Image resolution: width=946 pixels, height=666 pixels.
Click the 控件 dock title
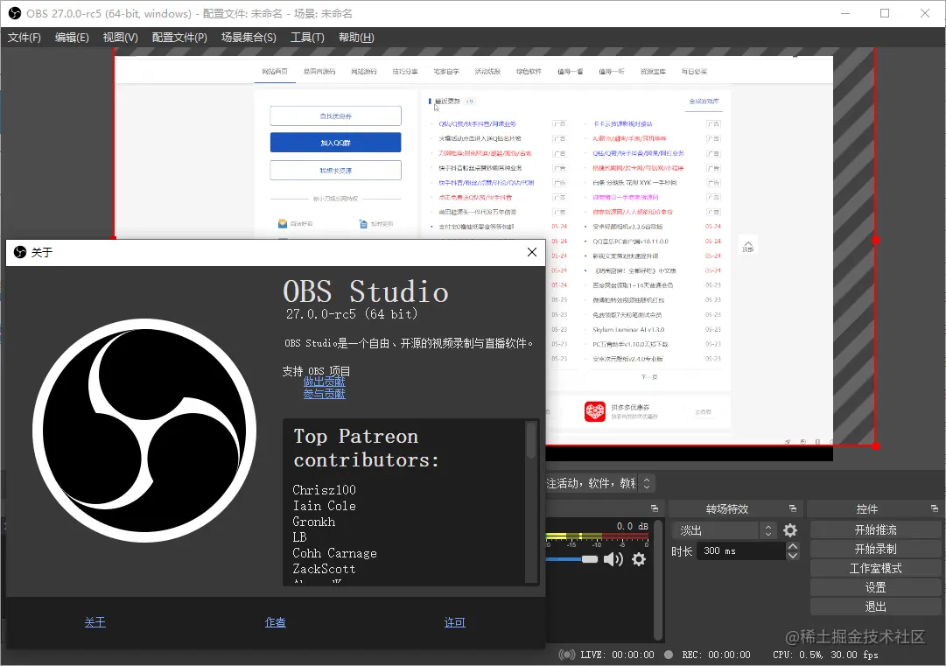(867, 509)
